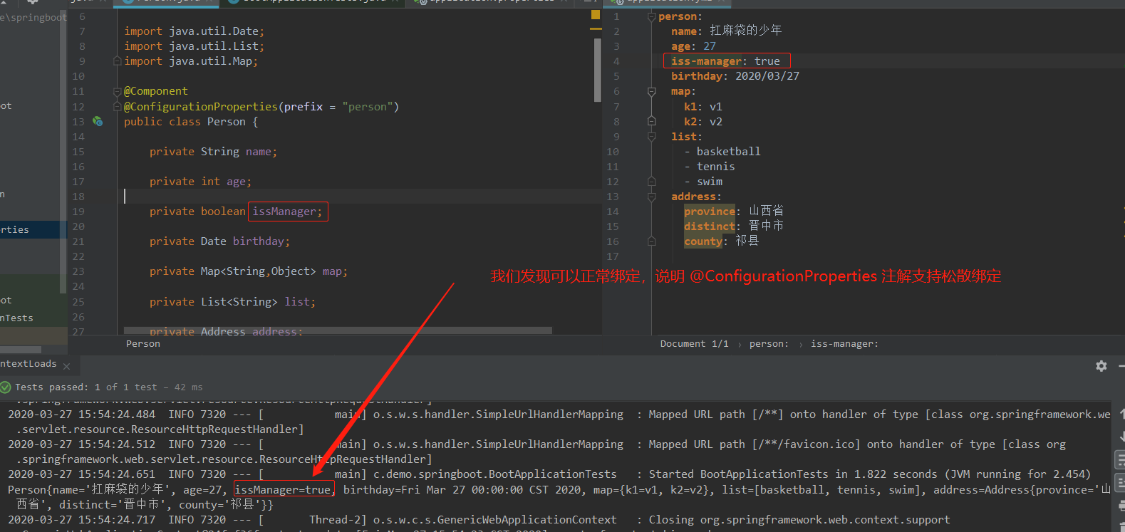This screenshot has width=1125, height=532.
Task: Collapse the fold marker beside @Component
Action: tap(118, 91)
